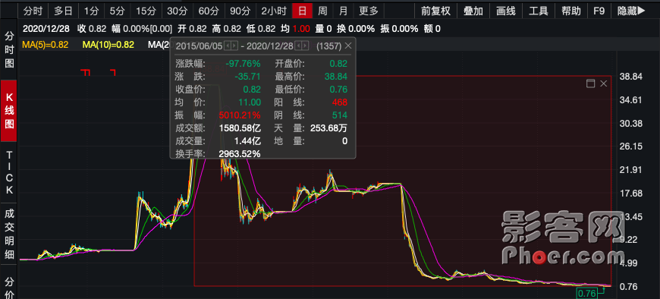
Task: Step the 2015/06/05 start date backward
Action: pos(228,46)
